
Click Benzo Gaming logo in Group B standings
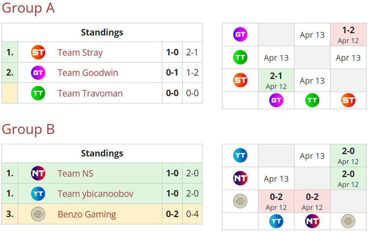pyautogui.click(x=38, y=214)
